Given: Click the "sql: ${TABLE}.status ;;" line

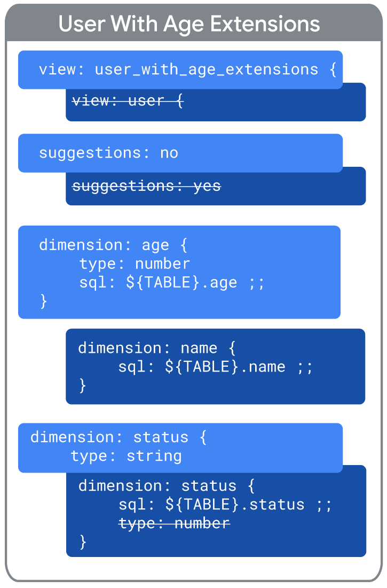Looking at the screenshot, I should click(x=225, y=505).
